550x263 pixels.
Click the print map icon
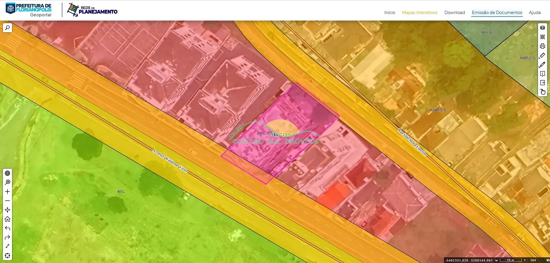point(543,46)
